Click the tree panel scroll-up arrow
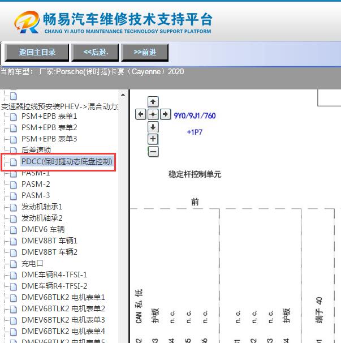This screenshot has height=343, width=341. point(123,95)
